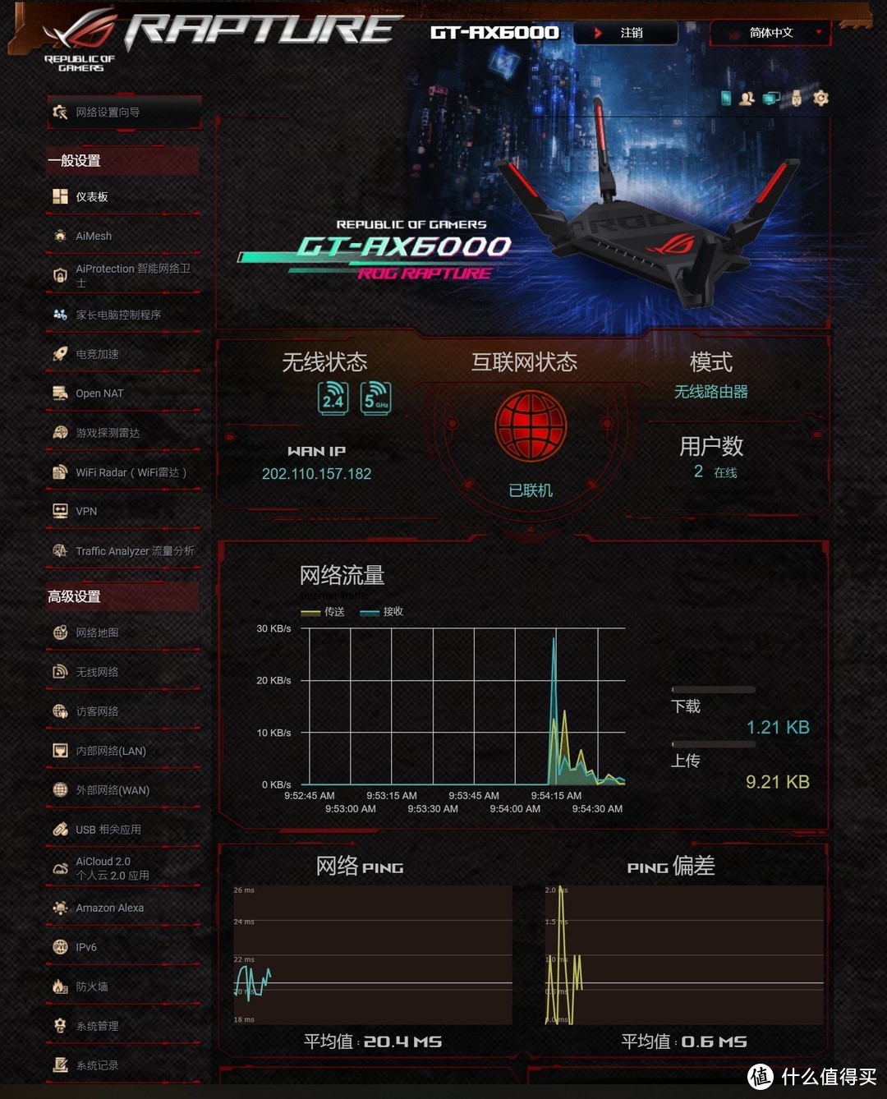Click the 电竞加速 rocket icon
The image size is (887, 1099).
pyautogui.click(x=59, y=354)
